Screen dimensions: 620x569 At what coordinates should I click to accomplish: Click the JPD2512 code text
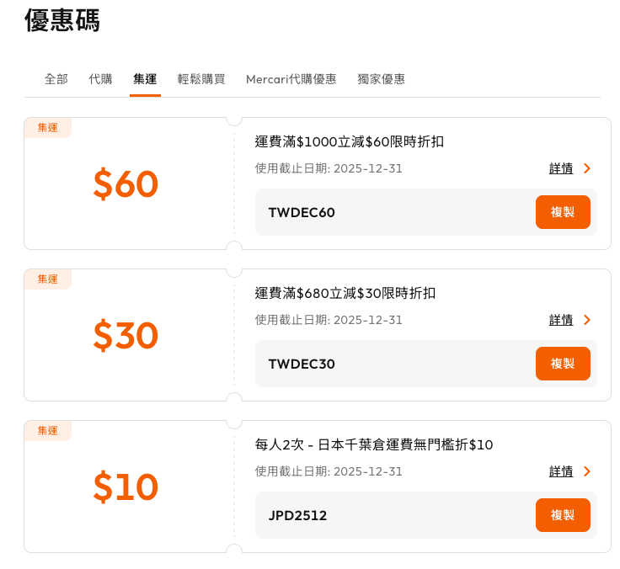pos(297,515)
